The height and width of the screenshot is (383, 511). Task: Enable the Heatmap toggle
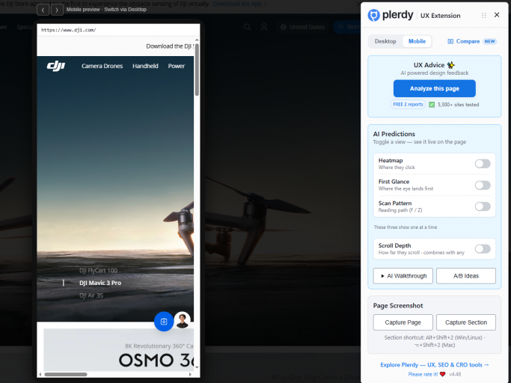(483, 164)
